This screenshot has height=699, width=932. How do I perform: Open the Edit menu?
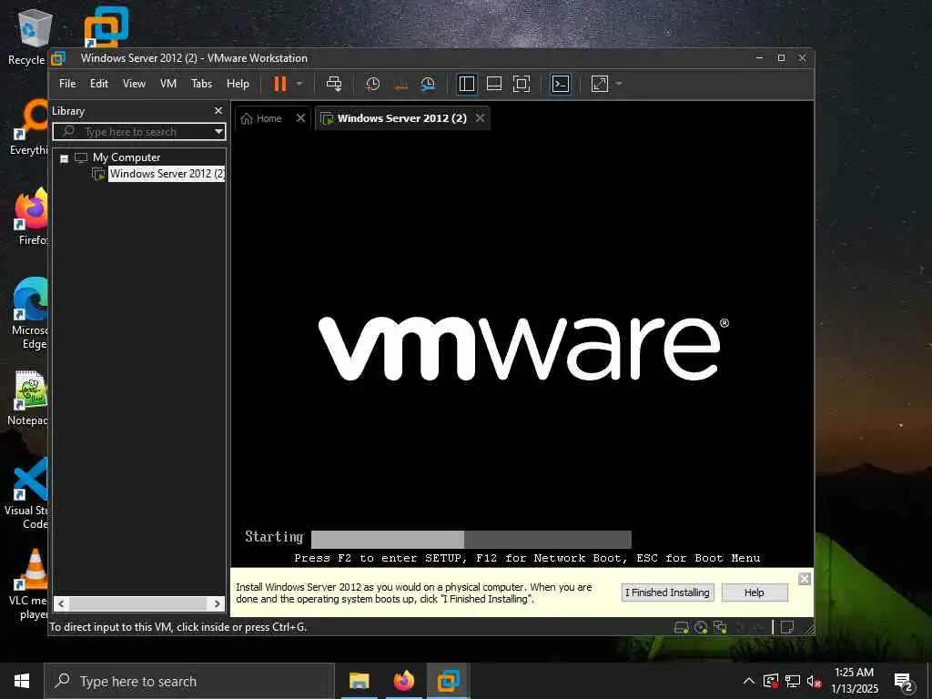98,84
